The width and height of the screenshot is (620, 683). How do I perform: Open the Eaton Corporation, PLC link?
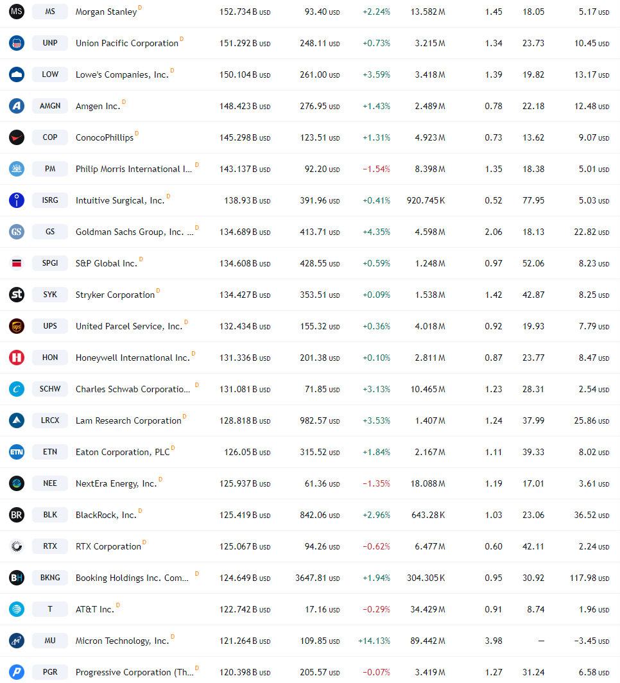tap(123, 452)
